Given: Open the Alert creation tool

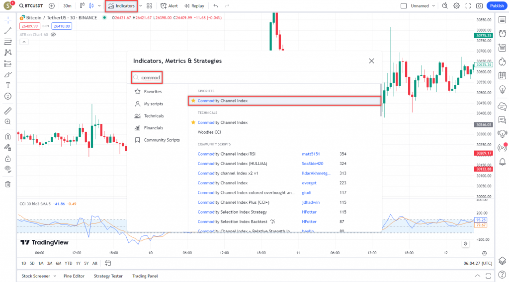Looking at the screenshot, I should click(169, 6).
